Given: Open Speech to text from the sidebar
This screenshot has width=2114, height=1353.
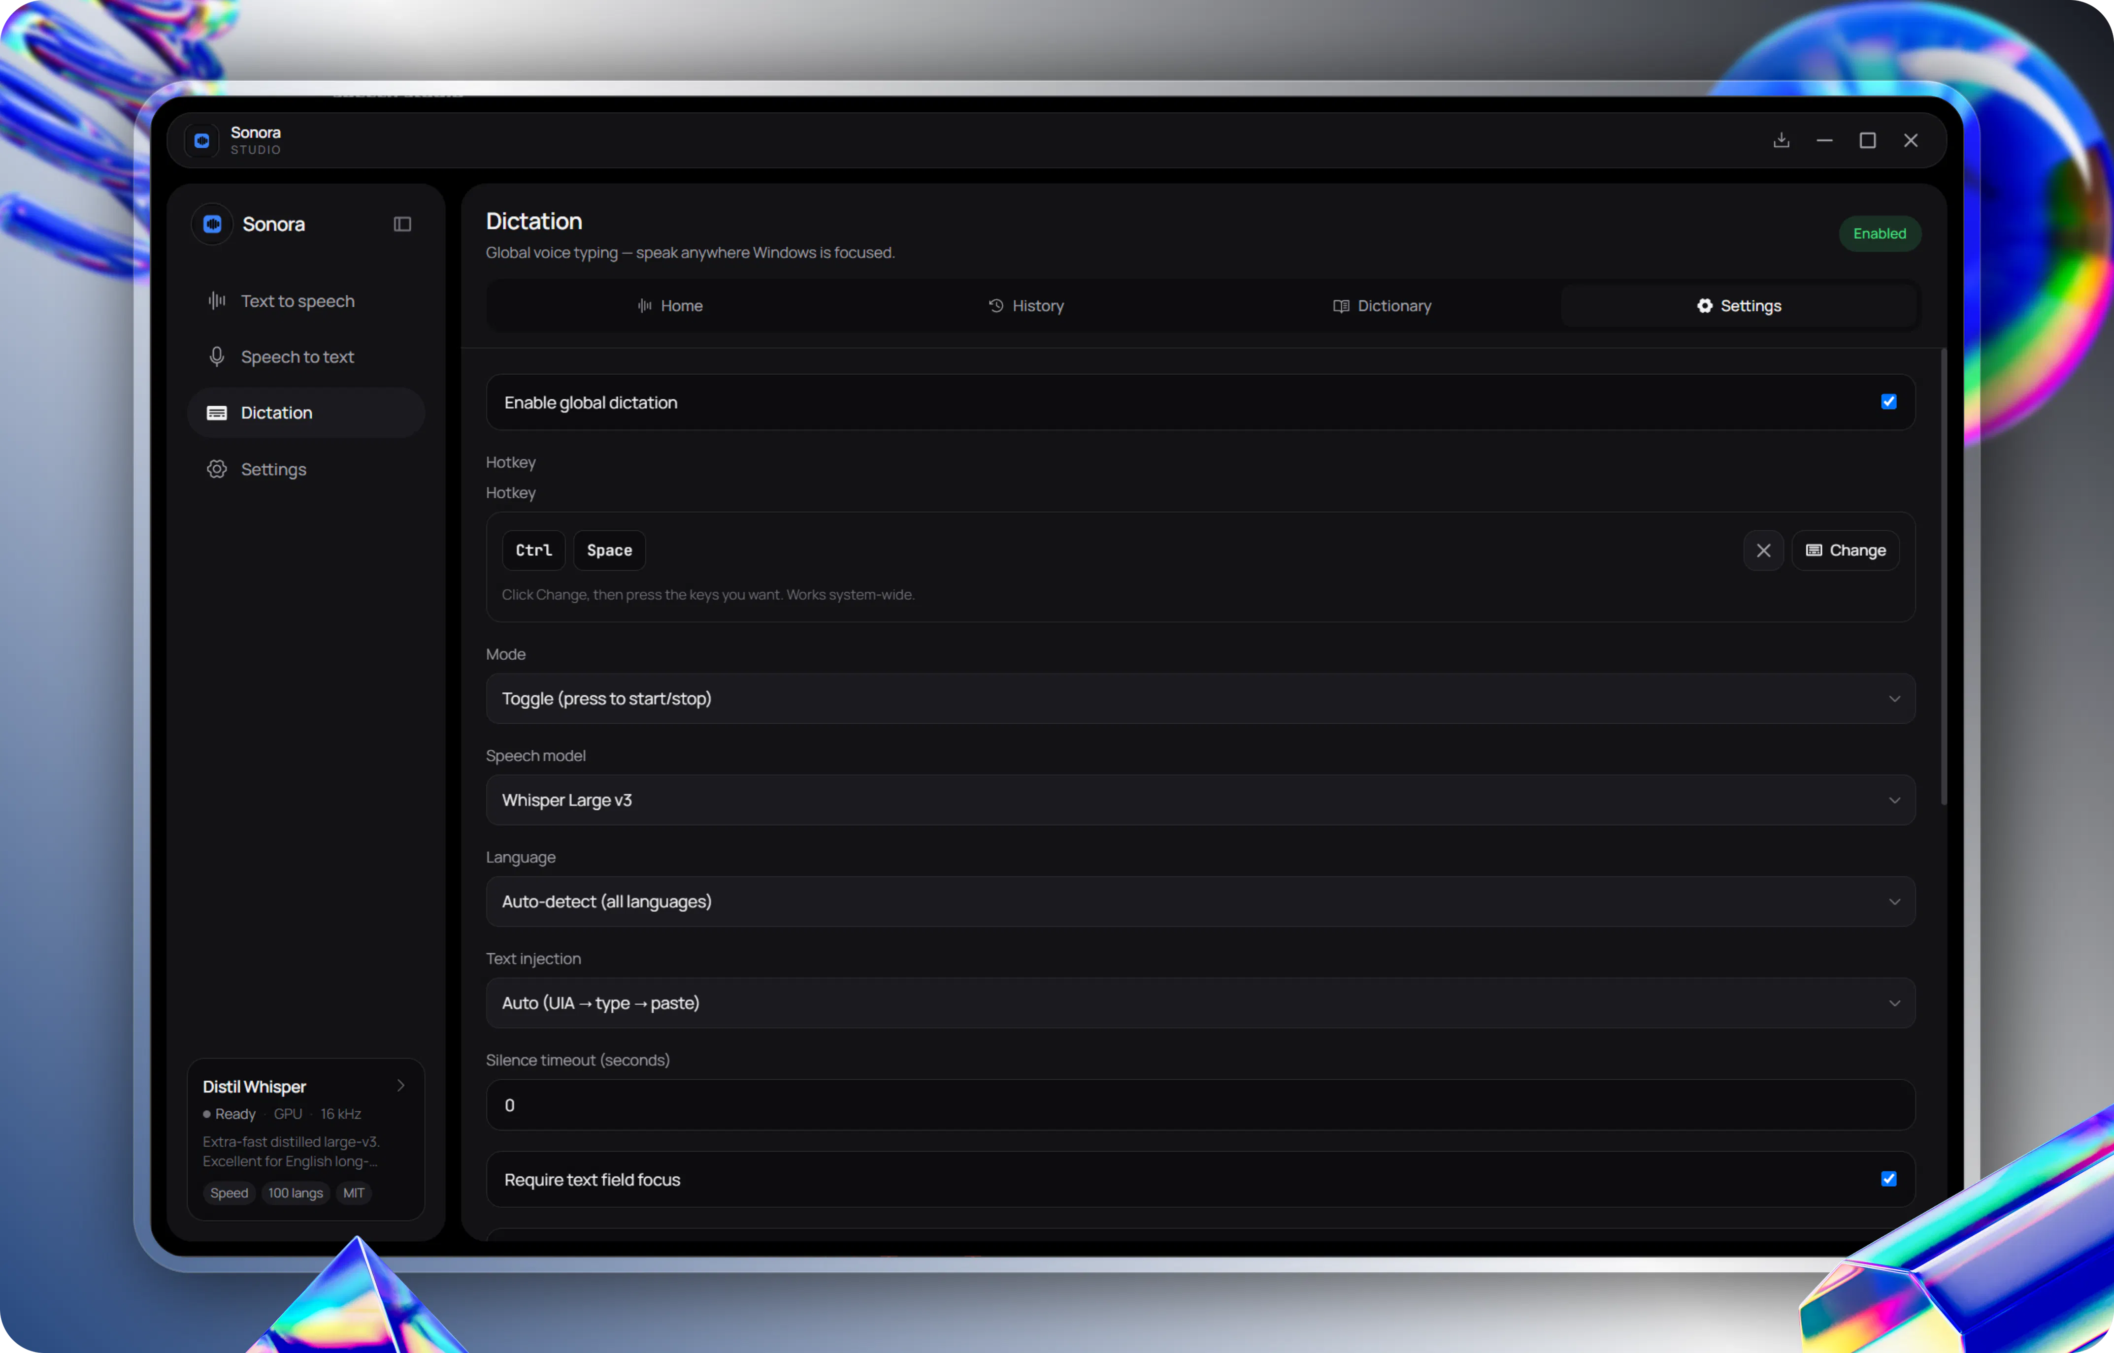Looking at the screenshot, I should point(306,356).
